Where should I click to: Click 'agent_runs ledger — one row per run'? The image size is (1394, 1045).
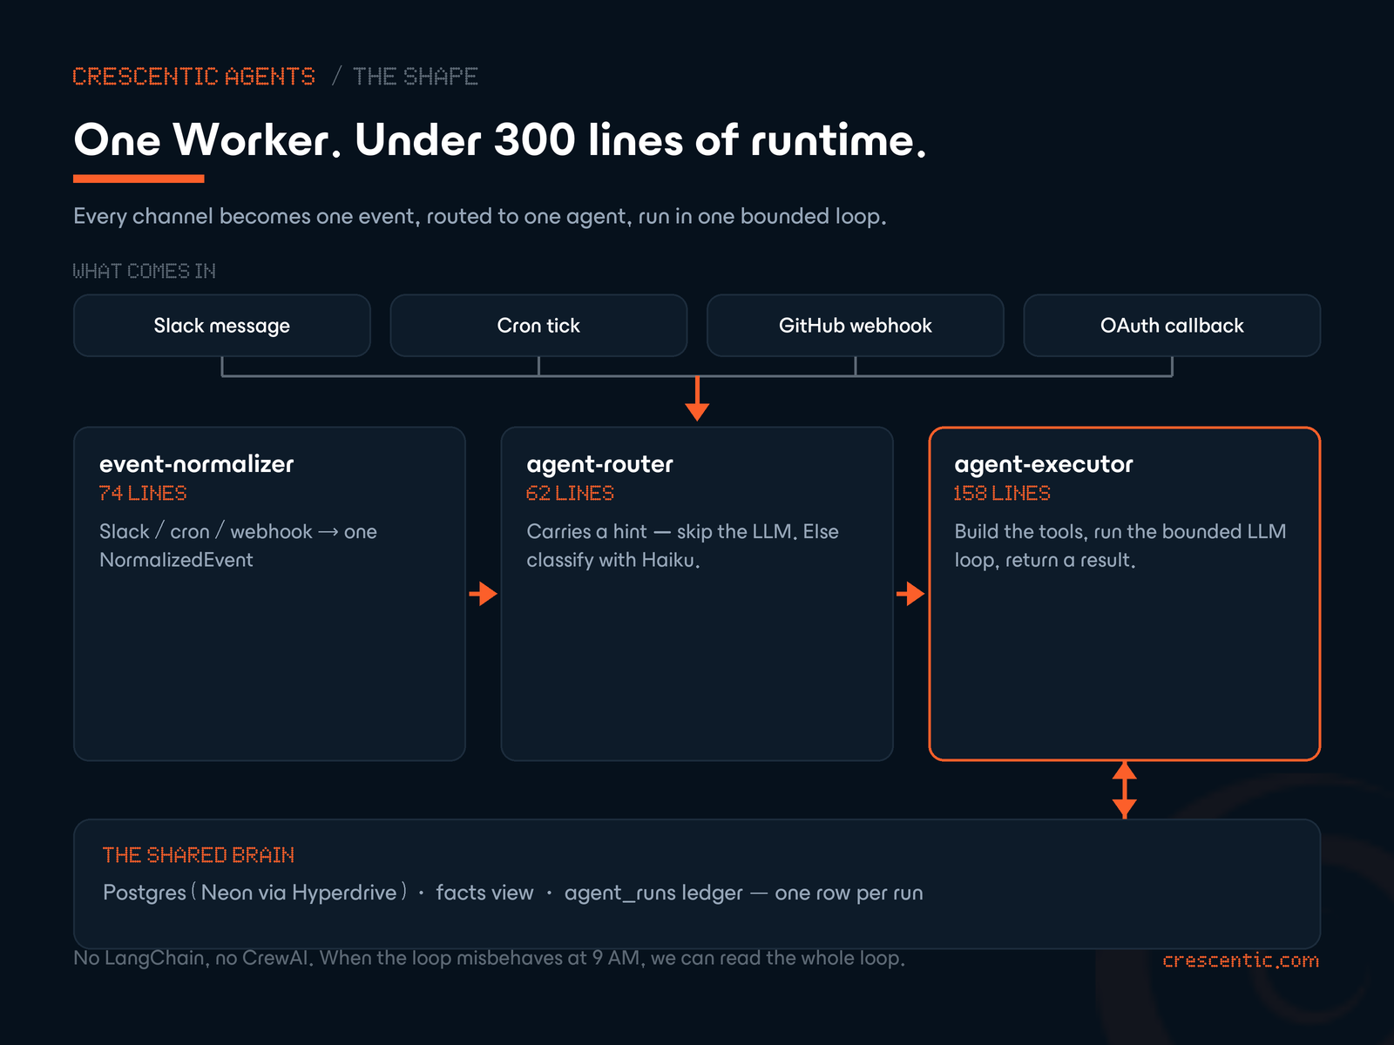coord(744,893)
